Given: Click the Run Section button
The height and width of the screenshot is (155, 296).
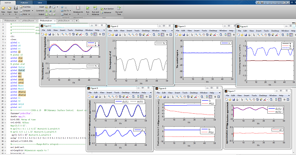Looking at the screenshot, I should coord(107,9).
